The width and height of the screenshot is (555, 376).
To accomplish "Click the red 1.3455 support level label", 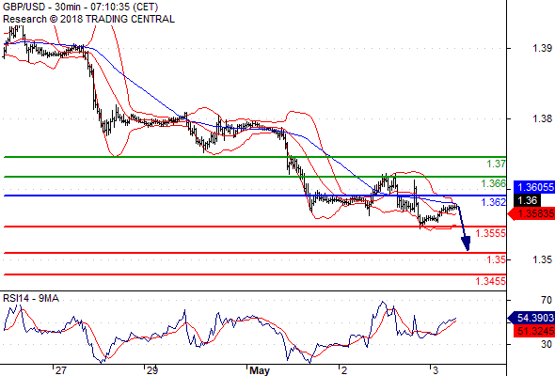I will tap(490, 281).
